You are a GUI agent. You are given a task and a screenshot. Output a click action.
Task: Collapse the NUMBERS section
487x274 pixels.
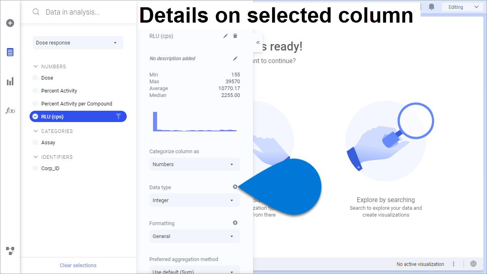click(36, 66)
